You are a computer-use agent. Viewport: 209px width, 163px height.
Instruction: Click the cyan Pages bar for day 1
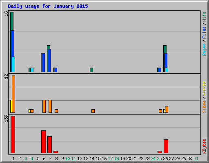(x=13, y=64)
